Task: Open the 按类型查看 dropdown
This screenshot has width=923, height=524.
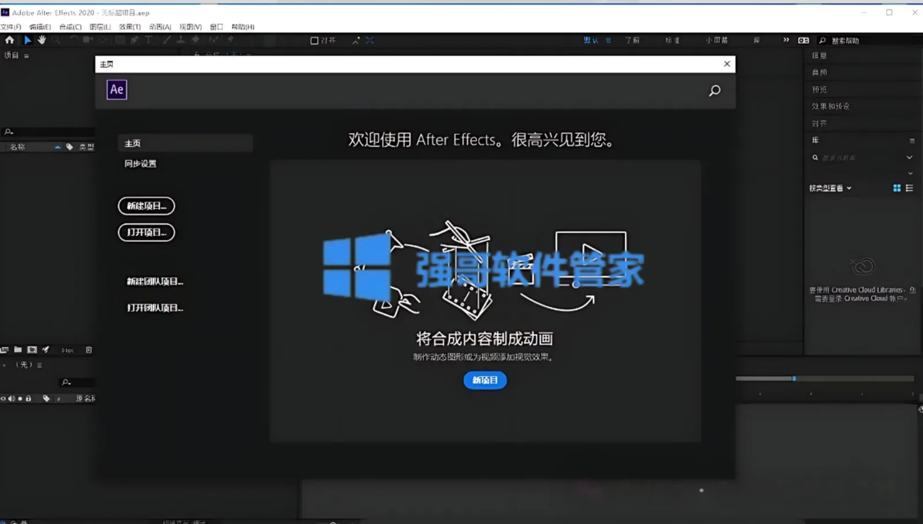Action: [831, 188]
